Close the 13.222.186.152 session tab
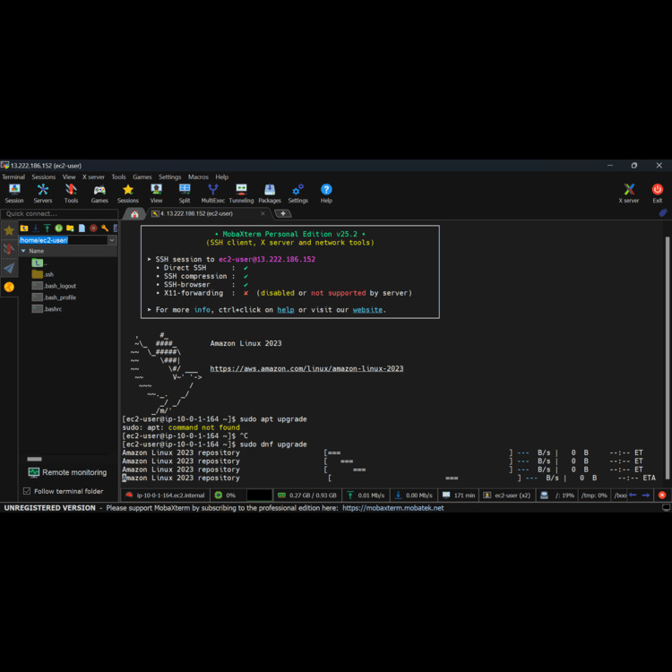This screenshot has height=672, width=672. pyautogui.click(x=263, y=213)
